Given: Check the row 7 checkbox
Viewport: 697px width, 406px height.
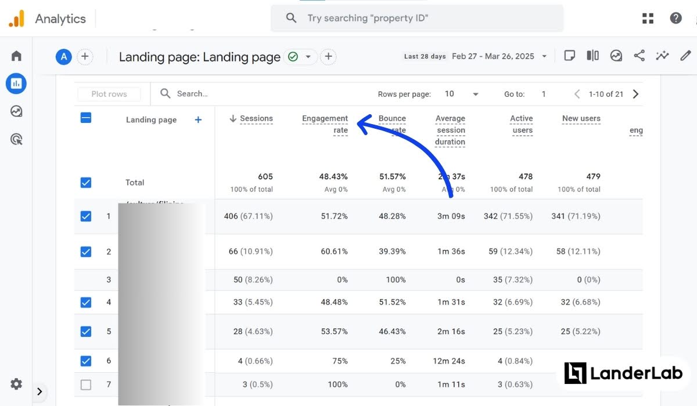Looking at the screenshot, I should click(x=85, y=385).
